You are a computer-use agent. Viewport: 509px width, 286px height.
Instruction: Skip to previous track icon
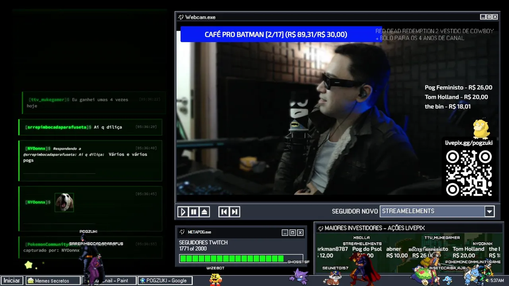(x=224, y=212)
